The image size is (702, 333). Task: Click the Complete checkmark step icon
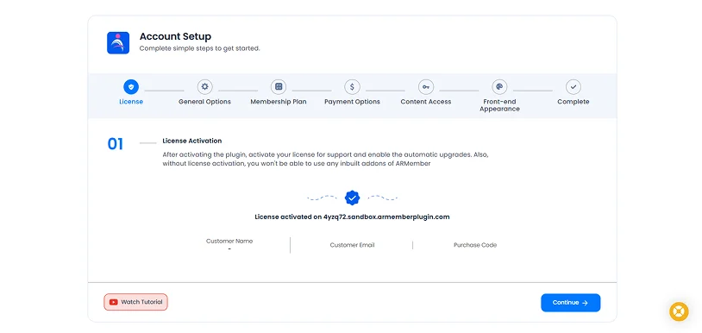coord(574,87)
